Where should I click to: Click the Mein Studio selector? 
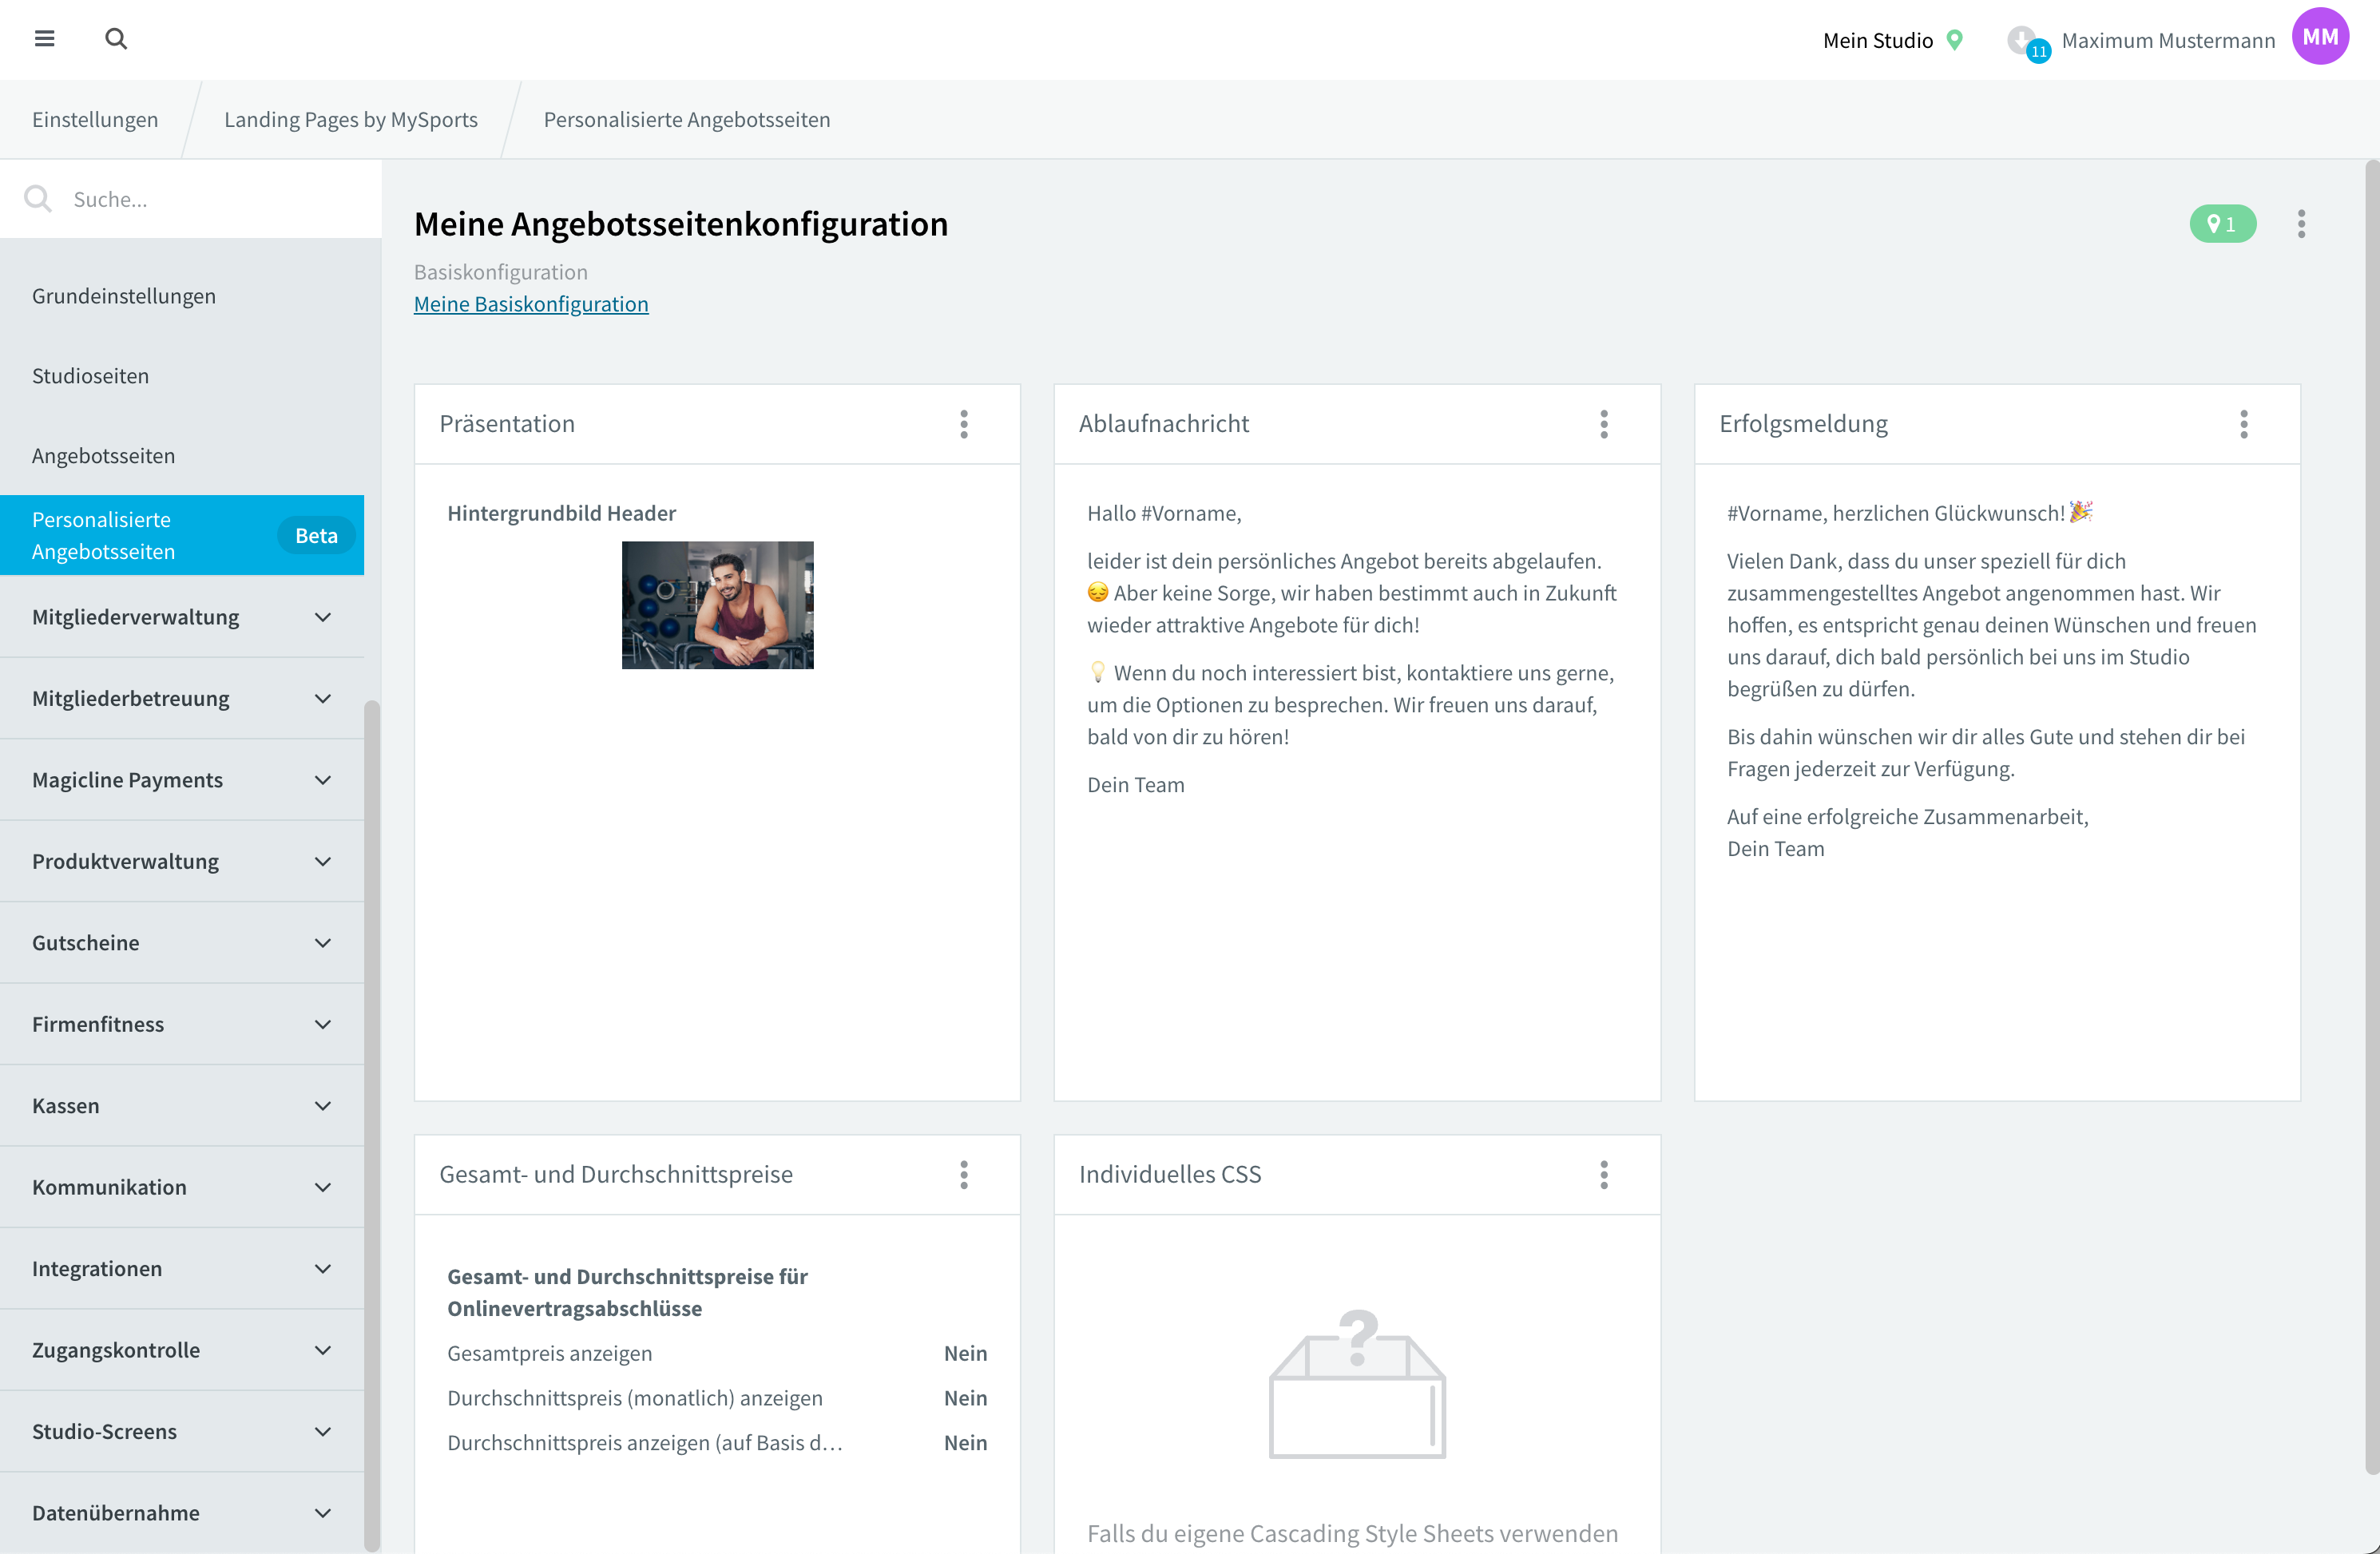pos(1892,40)
